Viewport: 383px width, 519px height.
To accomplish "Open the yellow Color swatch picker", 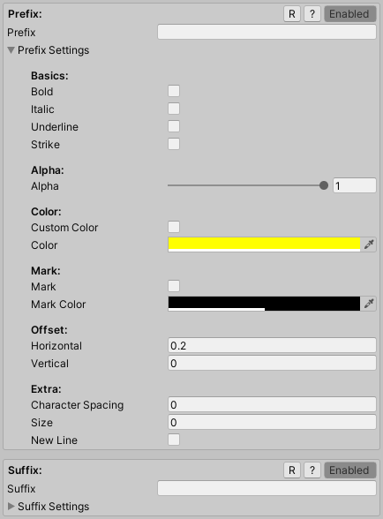I will click(264, 244).
